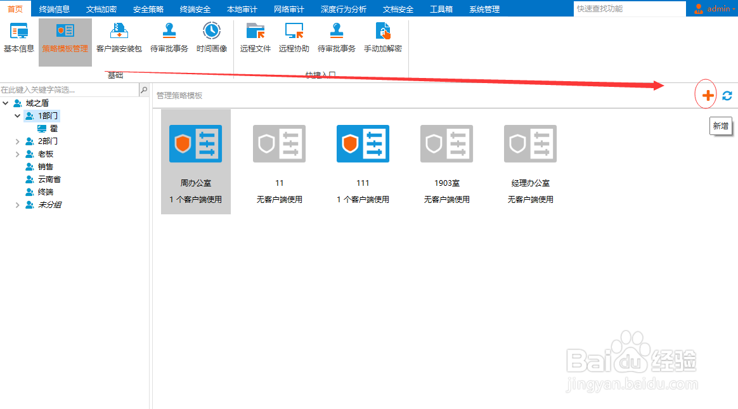Viewport: 738px width, 409px height.
Task: Expand the 2部门 group in the tree
Action: click(x=19, y=141)
